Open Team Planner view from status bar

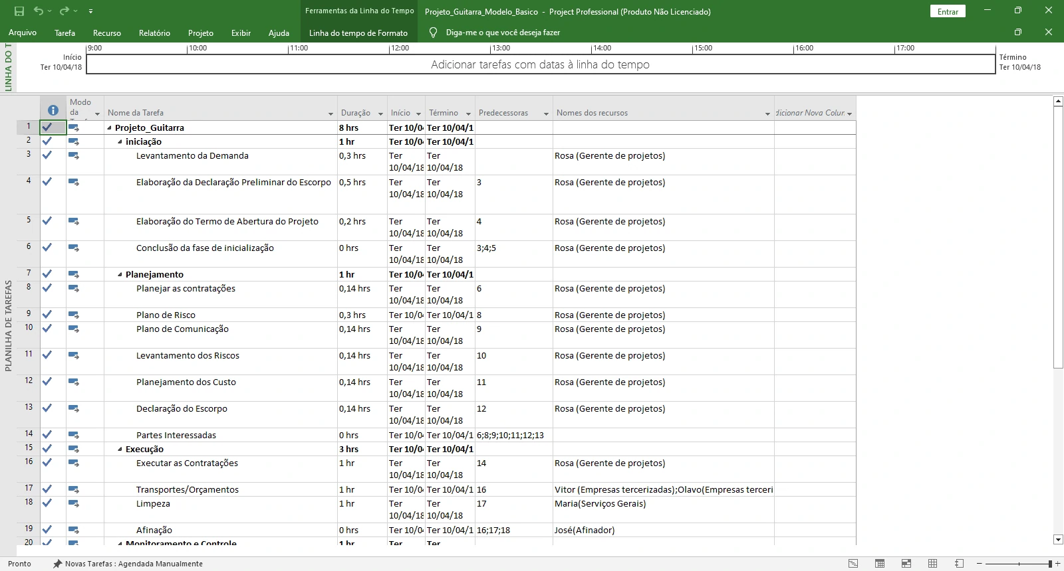pyautogui.click(x=906, y=564)
